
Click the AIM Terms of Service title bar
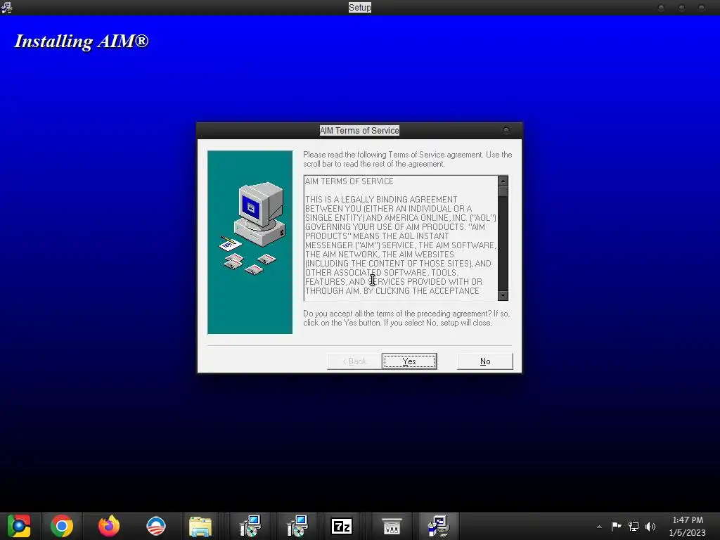(359, 130)
